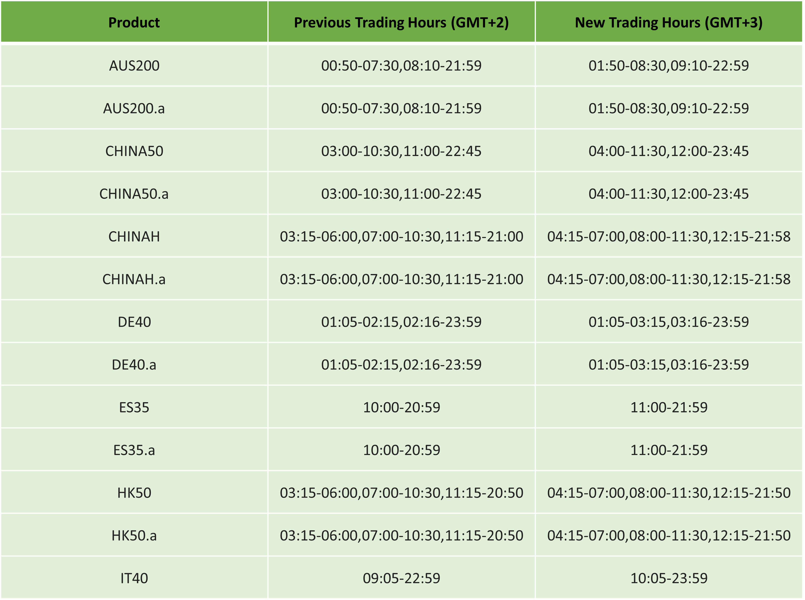
Task: Click the HK50.a product cell
Action: (x=134, y=536)
